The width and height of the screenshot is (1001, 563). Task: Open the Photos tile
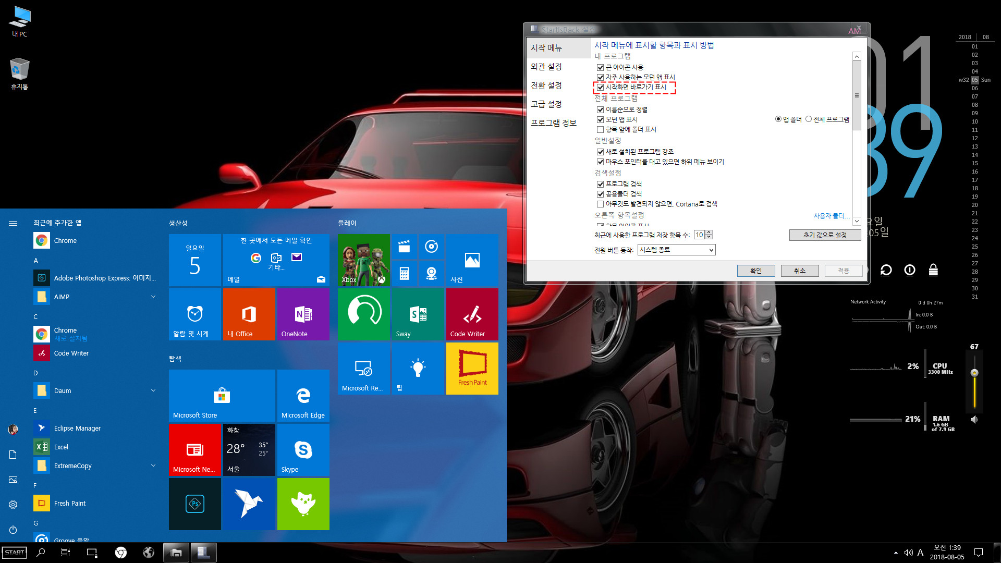tap(472, 260)
